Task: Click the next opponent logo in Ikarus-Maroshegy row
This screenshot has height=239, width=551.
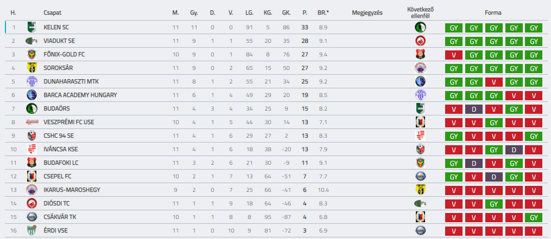Action: point(420,190)
